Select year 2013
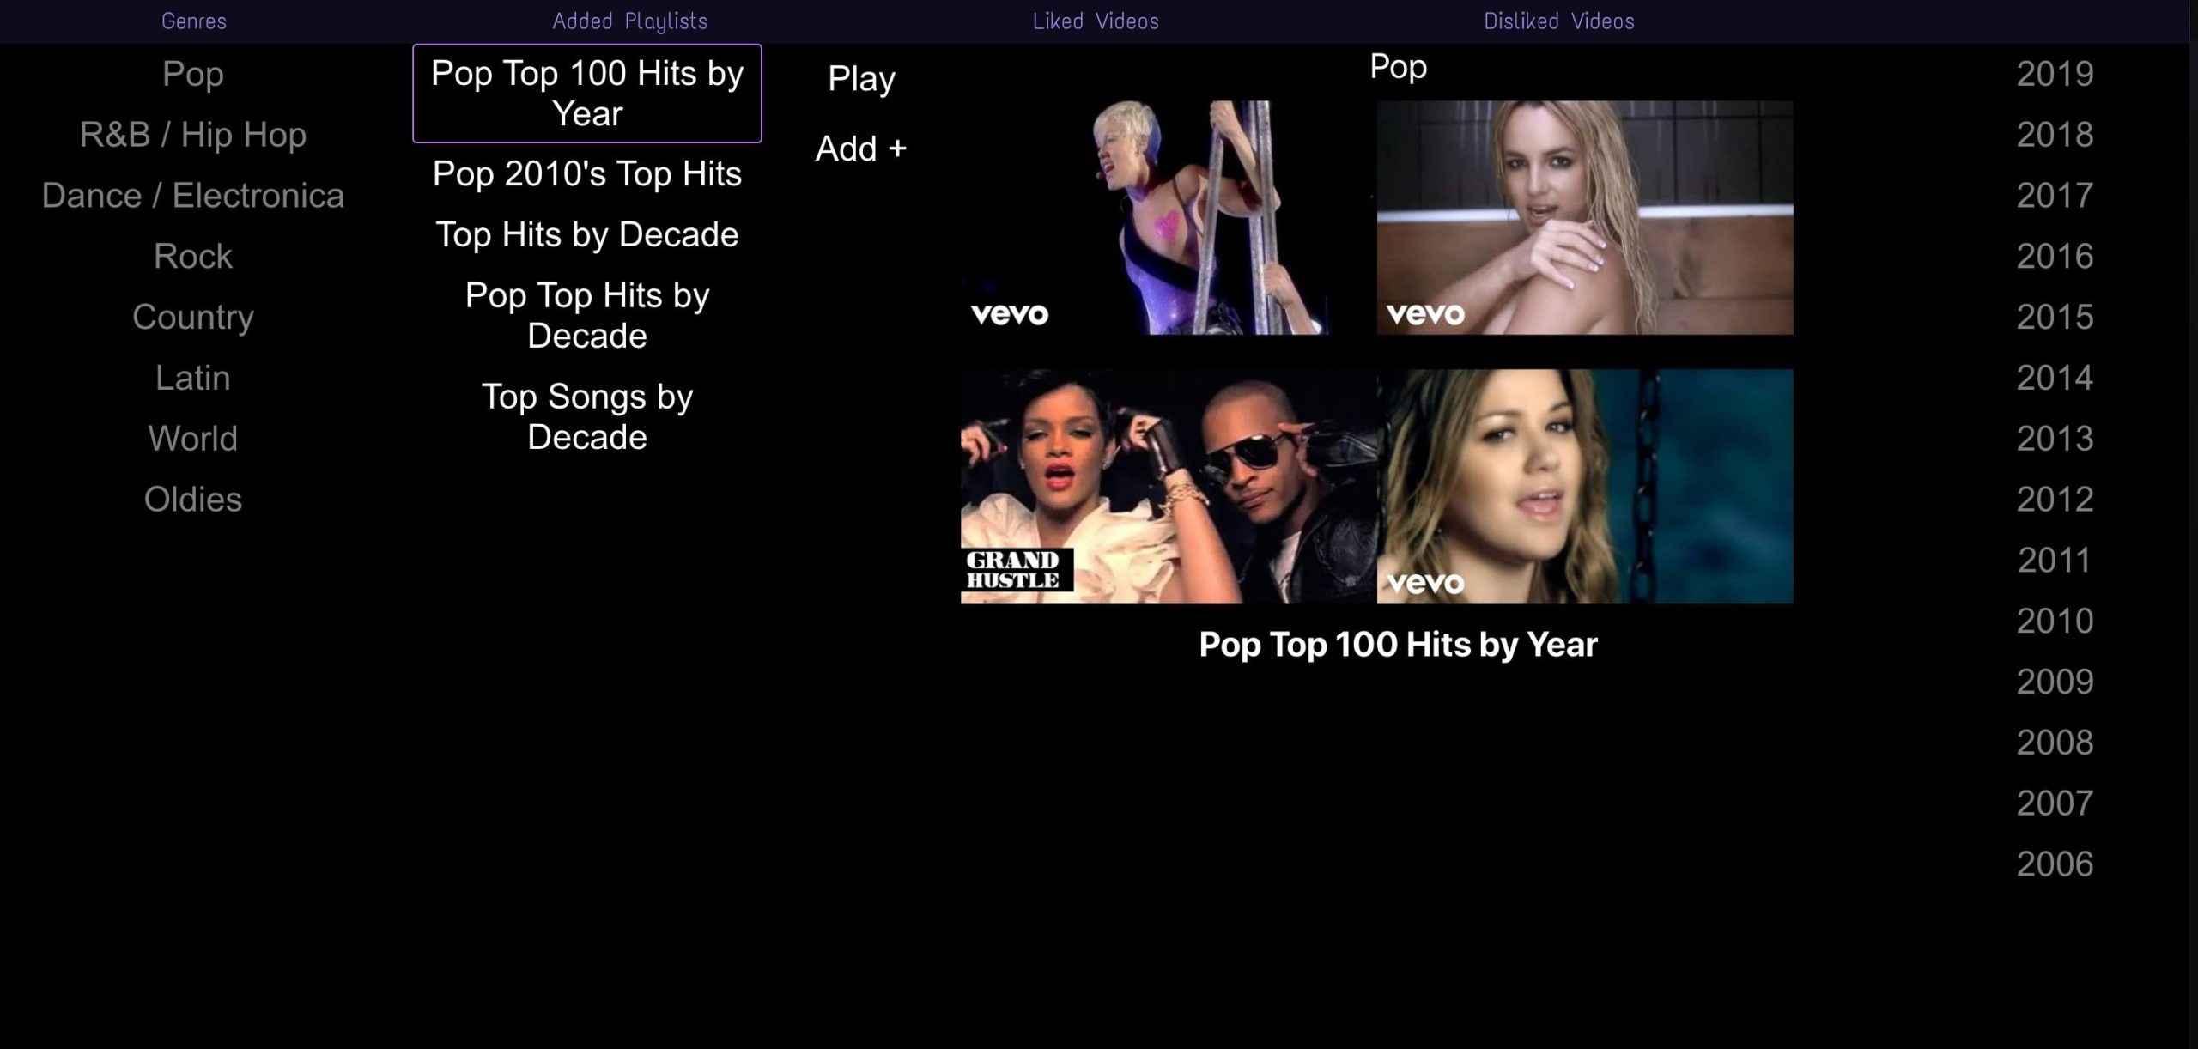This screenshot has height=1049, width=2198. point(2055,439)
